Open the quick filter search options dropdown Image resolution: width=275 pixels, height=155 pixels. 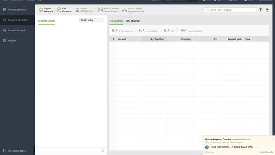point(206,10)
